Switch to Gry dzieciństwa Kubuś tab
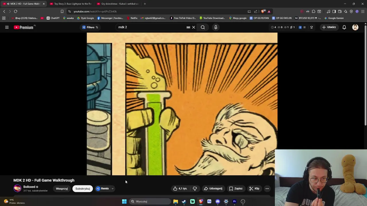 (118, 4)
